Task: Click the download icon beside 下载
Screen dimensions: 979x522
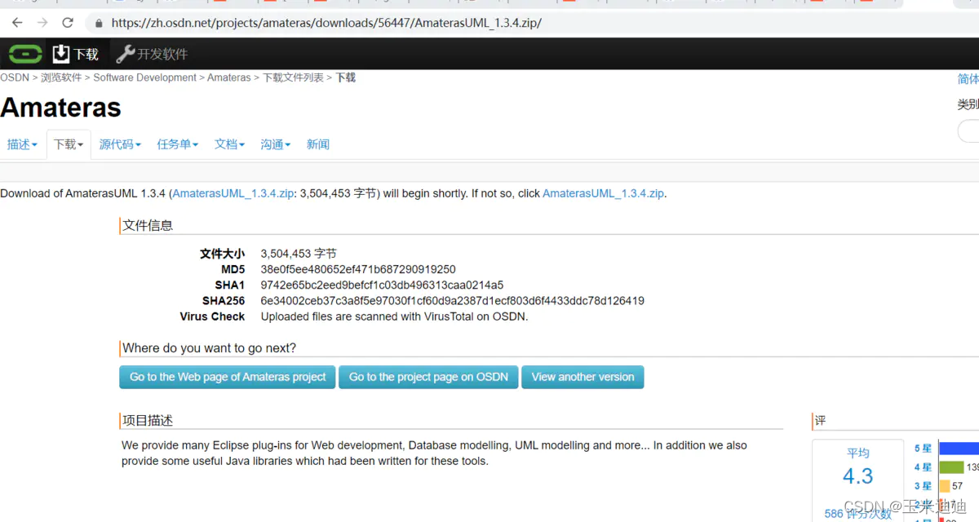Action: click(61, 54)
